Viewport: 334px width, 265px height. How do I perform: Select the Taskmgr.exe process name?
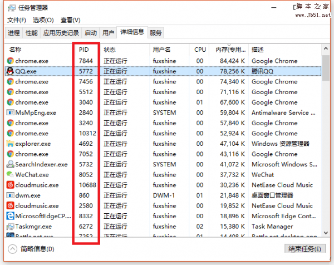click(x=33, y=227)
